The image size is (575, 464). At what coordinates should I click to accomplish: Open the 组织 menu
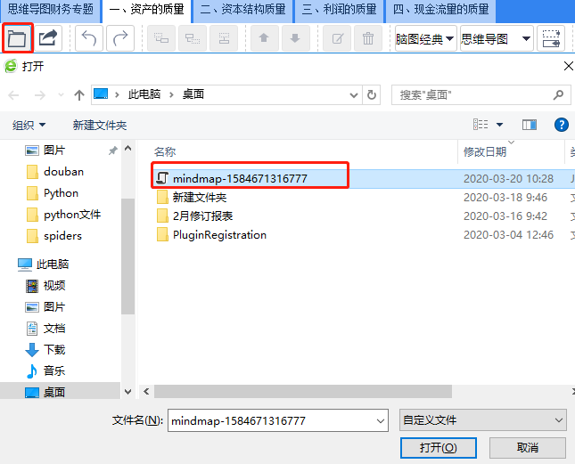pos(29,126)
